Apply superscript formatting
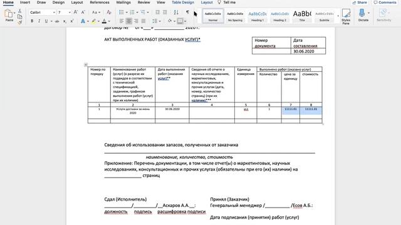Viewport: 401px width, 225px height. coord(72,21)
